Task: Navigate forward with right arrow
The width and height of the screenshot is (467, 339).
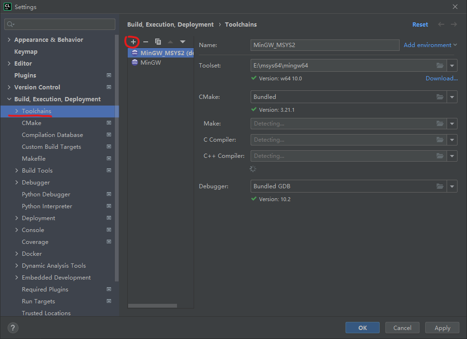Action: [454, 24]
